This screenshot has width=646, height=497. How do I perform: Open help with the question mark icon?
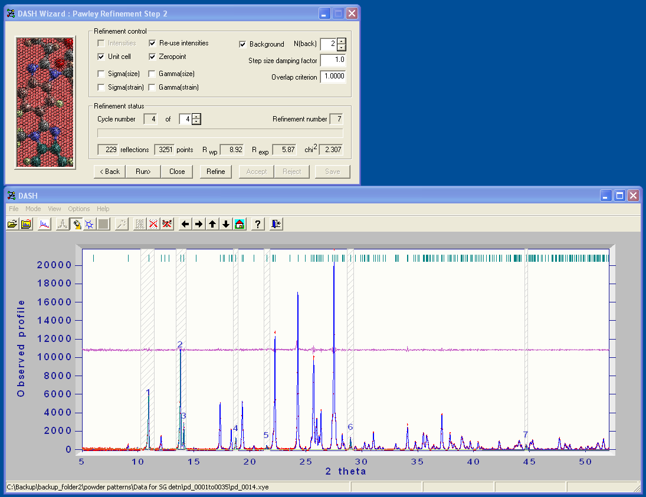coord(258,224)
